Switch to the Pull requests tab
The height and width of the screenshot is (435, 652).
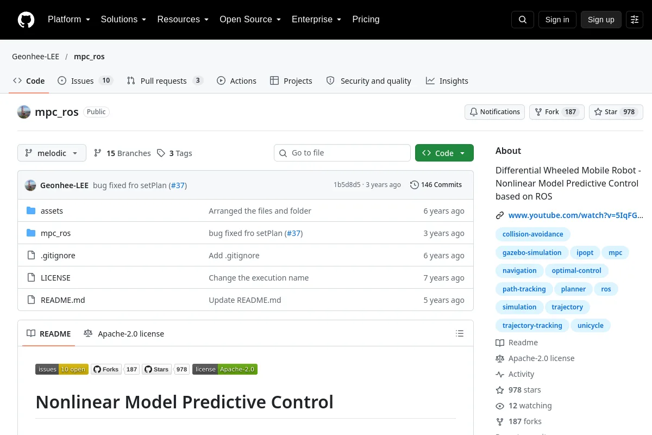[x=165, y=81]
